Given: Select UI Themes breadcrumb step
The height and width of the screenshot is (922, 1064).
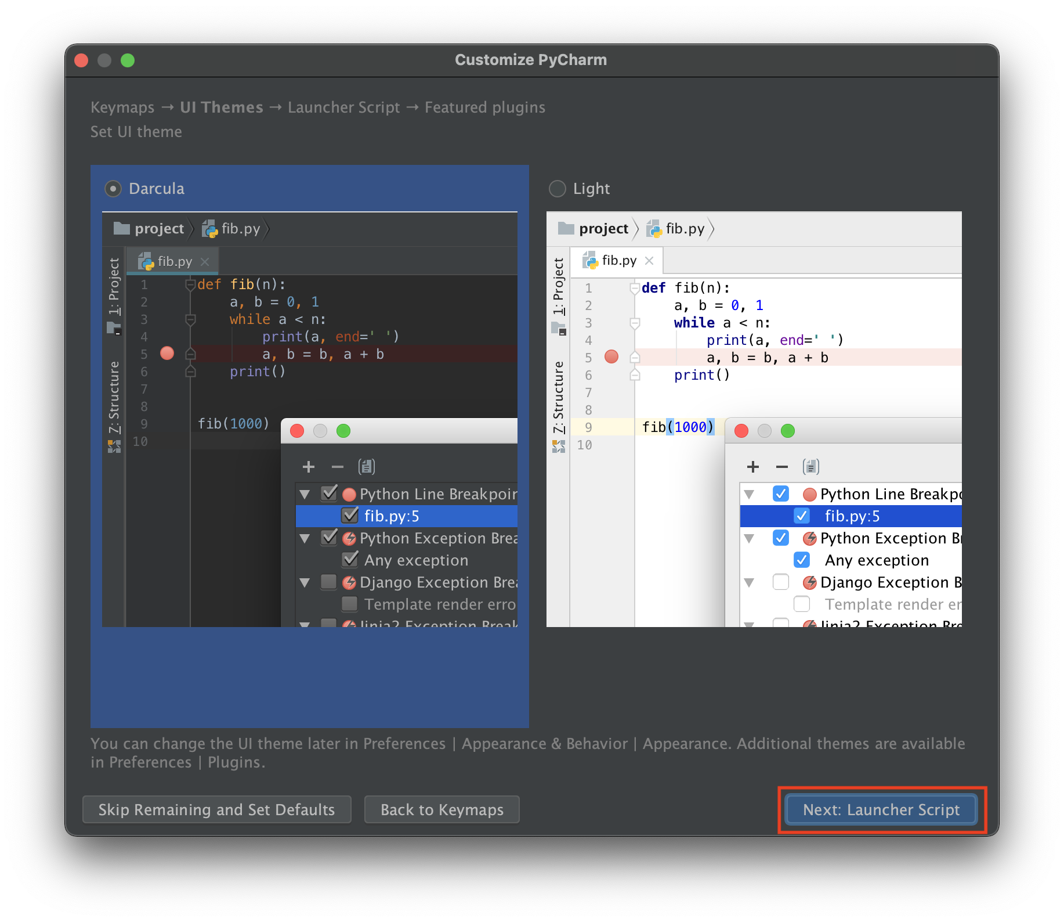Looking at the screenshot, I should (222, 107).
